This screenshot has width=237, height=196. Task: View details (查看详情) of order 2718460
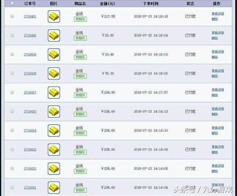point(218,33)
